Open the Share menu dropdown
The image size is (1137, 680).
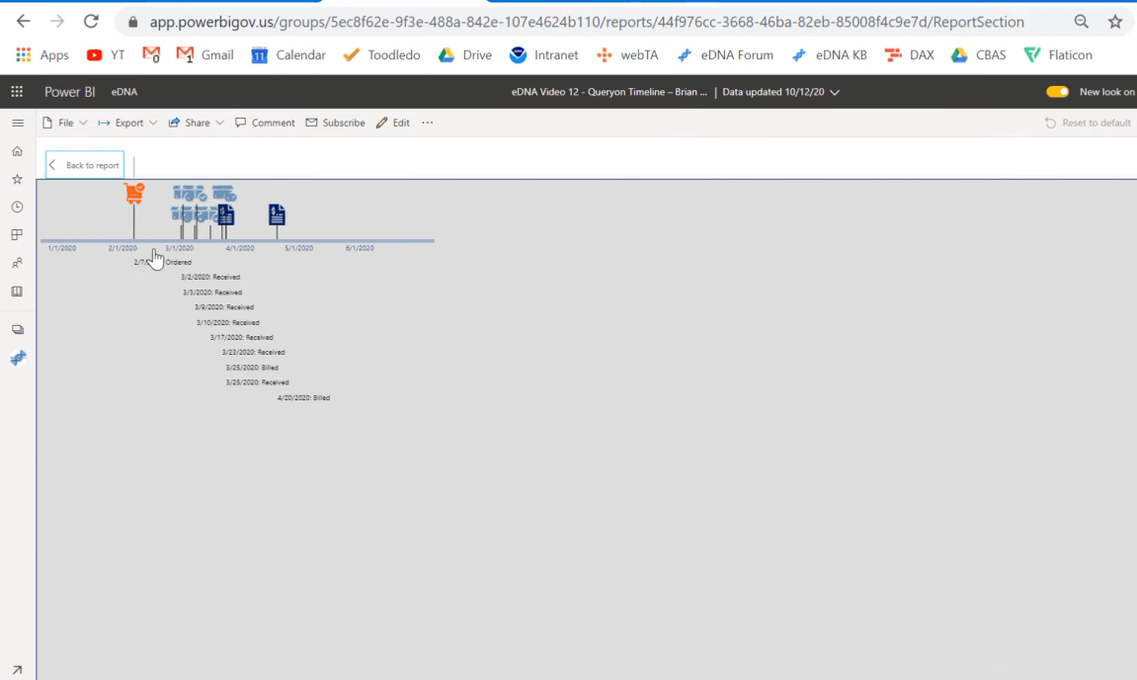coord(196,123)
